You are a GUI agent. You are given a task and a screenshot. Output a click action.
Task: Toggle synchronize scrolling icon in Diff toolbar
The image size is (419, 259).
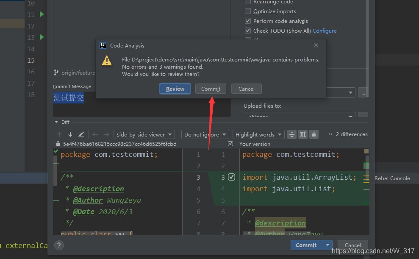pyautogui.click(x=302, y=134)
